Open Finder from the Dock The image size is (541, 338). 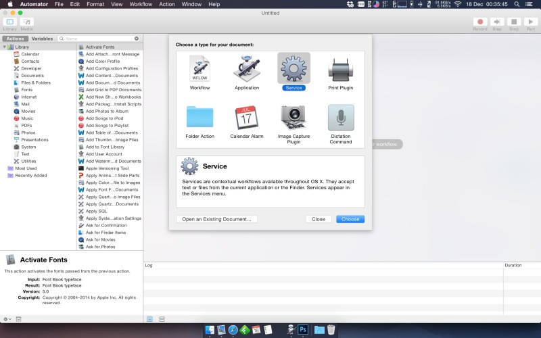[x=210, y=330]
